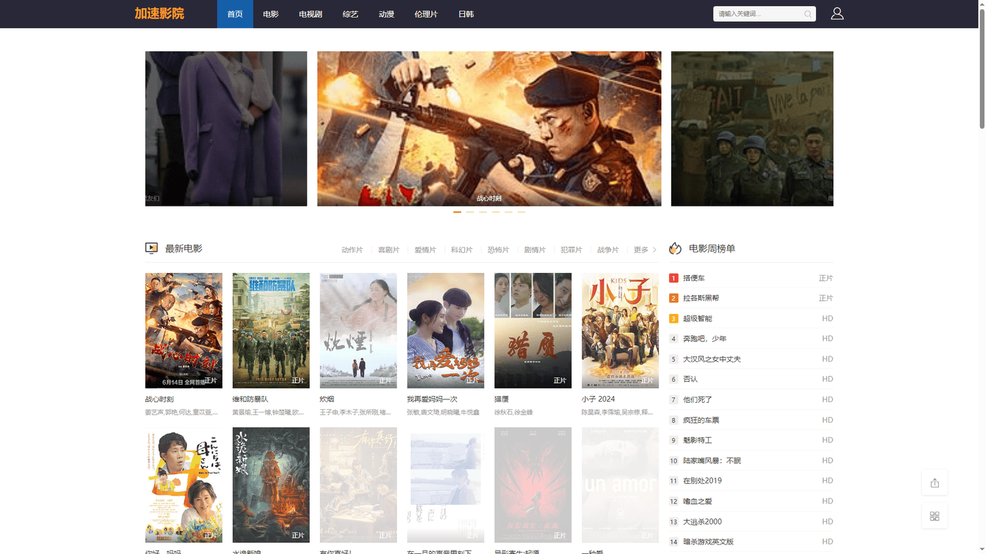The height and width of the screenshot is (554, 986).
Task: Open the 战心时刻 movie poster in the list
Action: (x=184, y=330)
